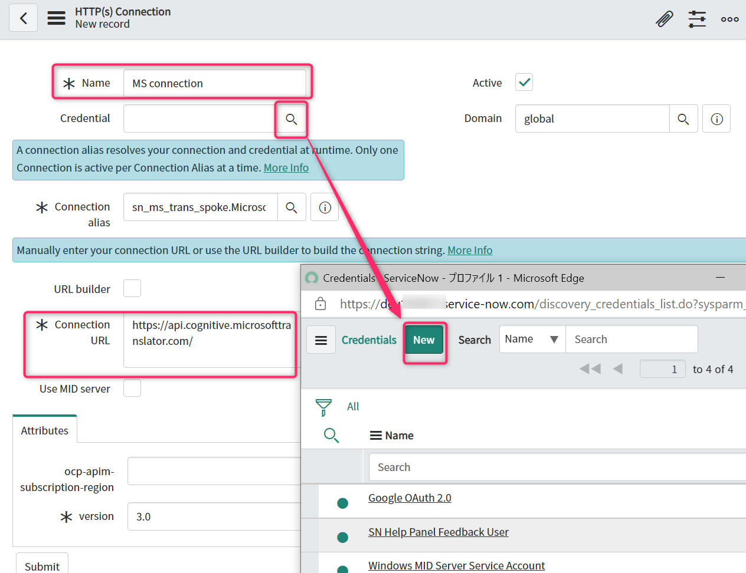Open the main form hamburger menu
This screenshot has height=573, width=746.
point(56,18)
